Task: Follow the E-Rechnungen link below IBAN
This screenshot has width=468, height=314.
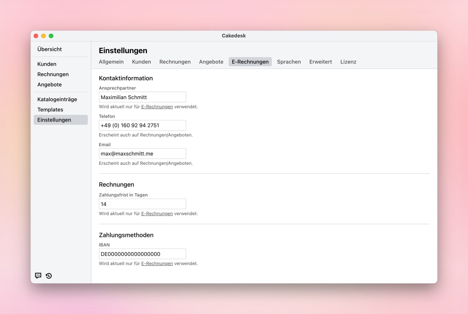Action: [x=157, y=264]
